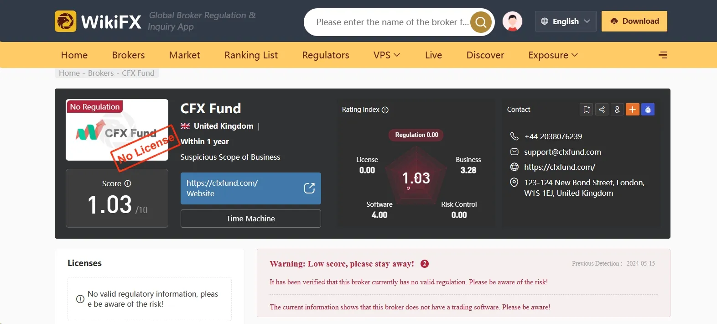
Task: Click the License 0.00 rating
Action: coord(367,165)
